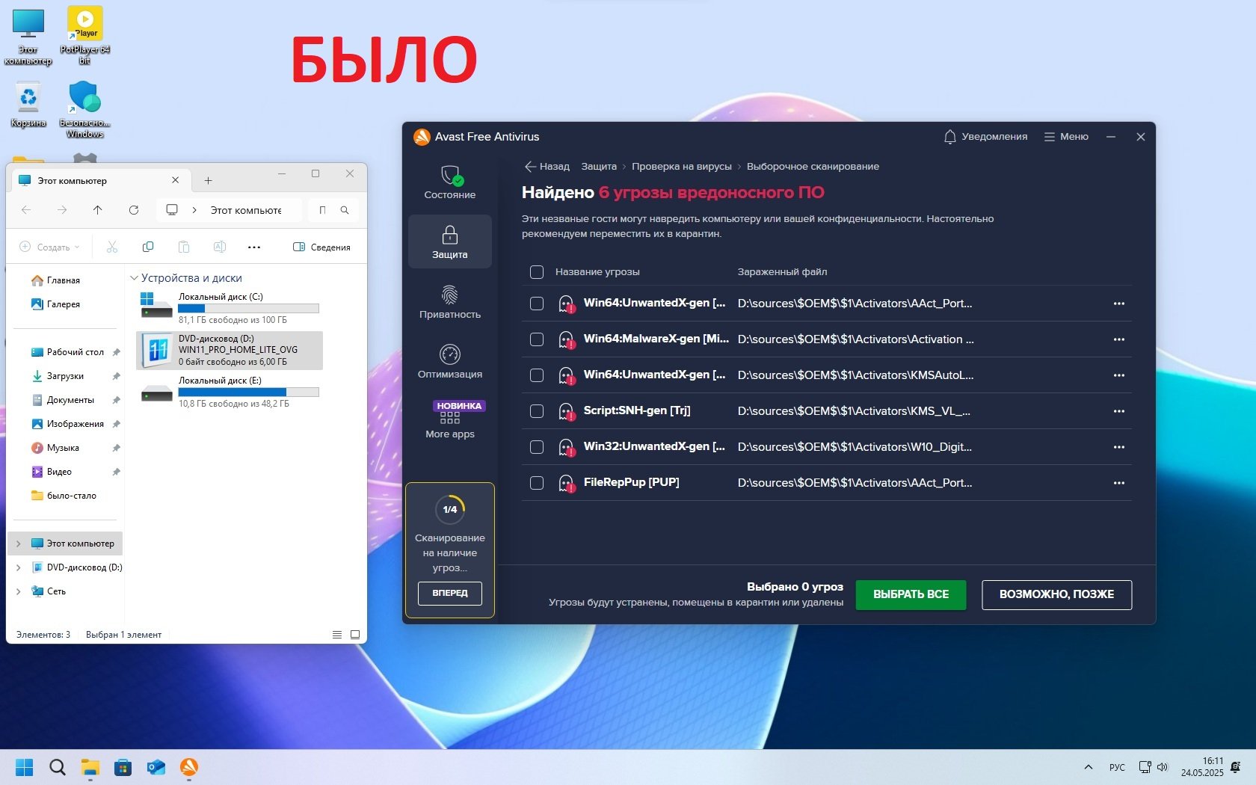Open more options for Win64:MalwareX-gen row
The image size is (1256, 785).
coord(1119,339)
